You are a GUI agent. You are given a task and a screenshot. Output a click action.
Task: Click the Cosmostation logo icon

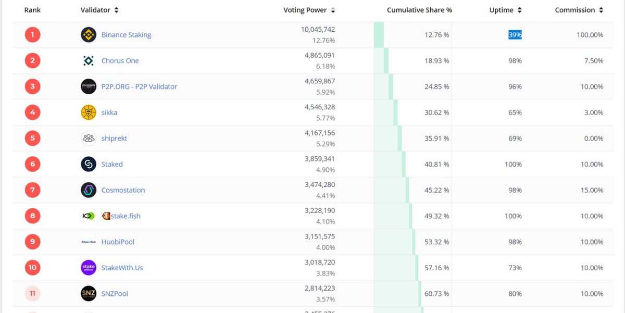(89, 190)
